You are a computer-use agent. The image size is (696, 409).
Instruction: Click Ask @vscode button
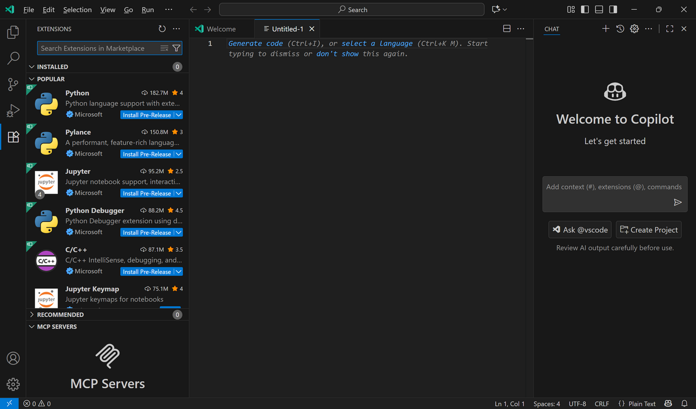click(580, 230)
